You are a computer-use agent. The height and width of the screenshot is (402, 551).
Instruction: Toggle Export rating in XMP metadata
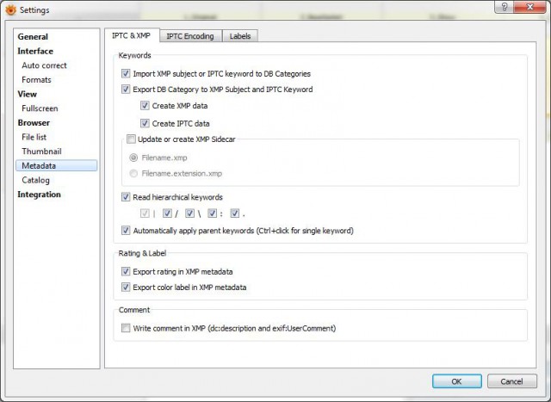click(126, 271)
